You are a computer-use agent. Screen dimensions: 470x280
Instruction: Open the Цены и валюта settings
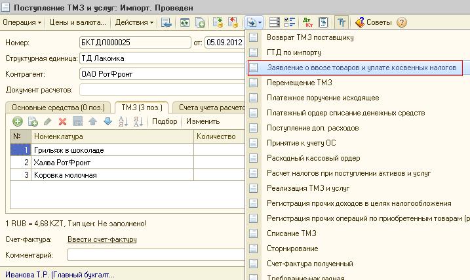(x=77, y=22)
